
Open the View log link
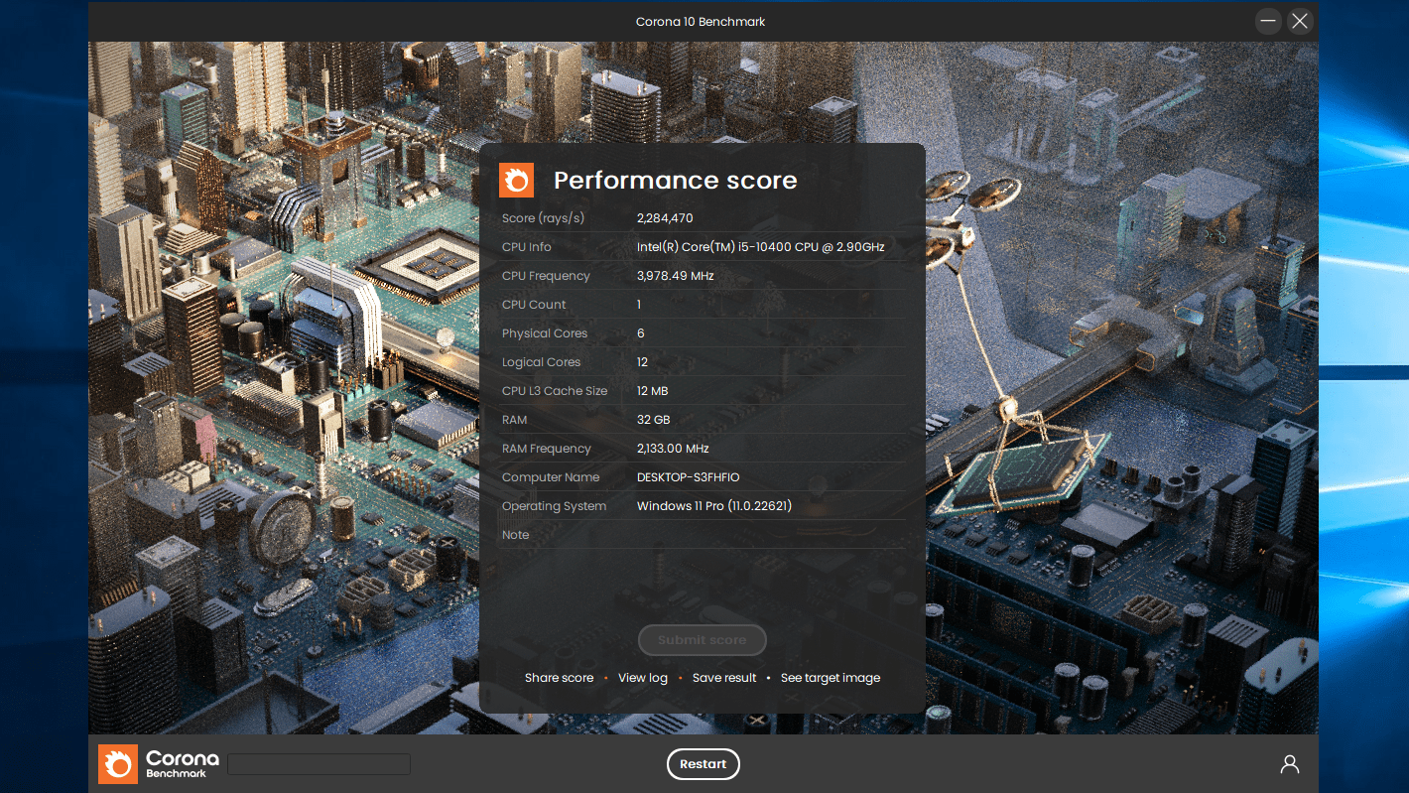(643, 678)
